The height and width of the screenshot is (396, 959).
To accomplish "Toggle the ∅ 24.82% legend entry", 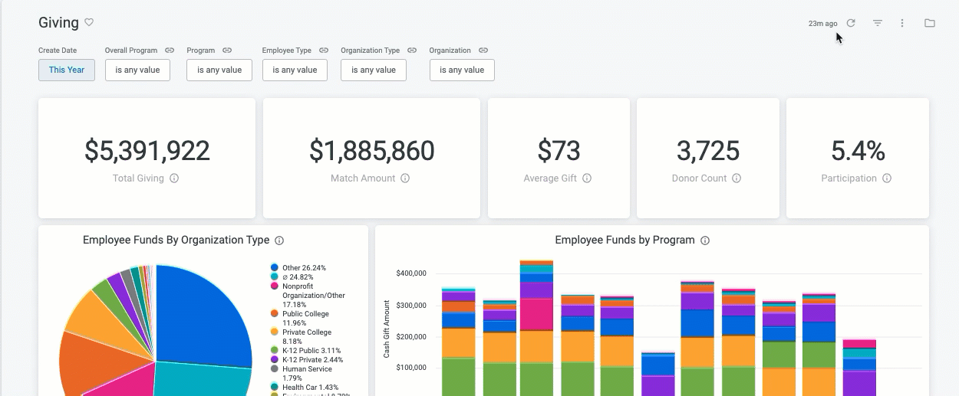I will point(298,277).
